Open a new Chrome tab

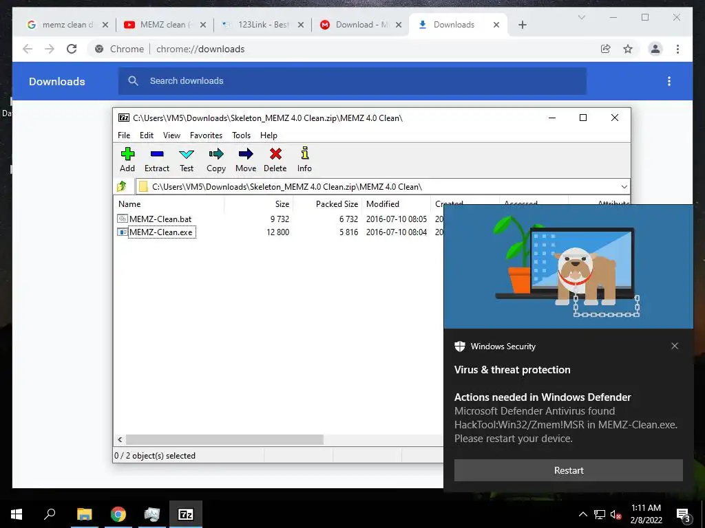click(522, 25)
